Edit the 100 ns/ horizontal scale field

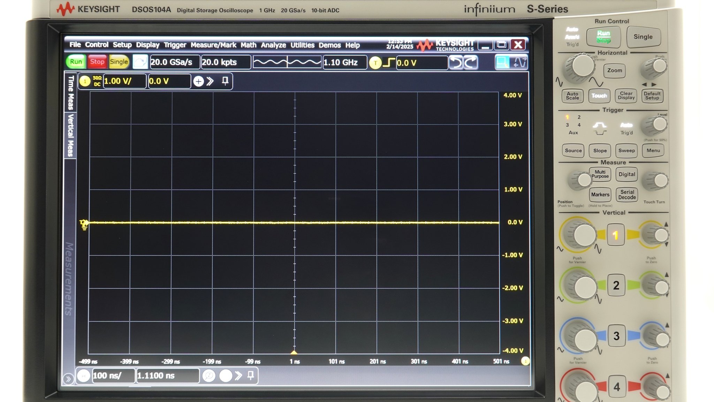[x=113, y=376]
